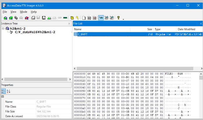Open the Help menu
203x120 pixels.
click(34, 12)
